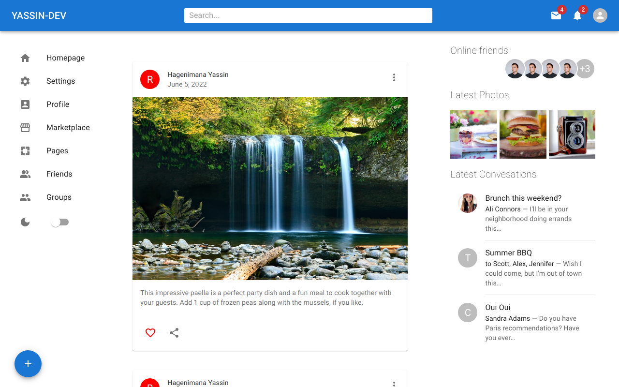Open Profile in the sidebar
This screenshot has width=619, height=387.
tap(58, 104)
